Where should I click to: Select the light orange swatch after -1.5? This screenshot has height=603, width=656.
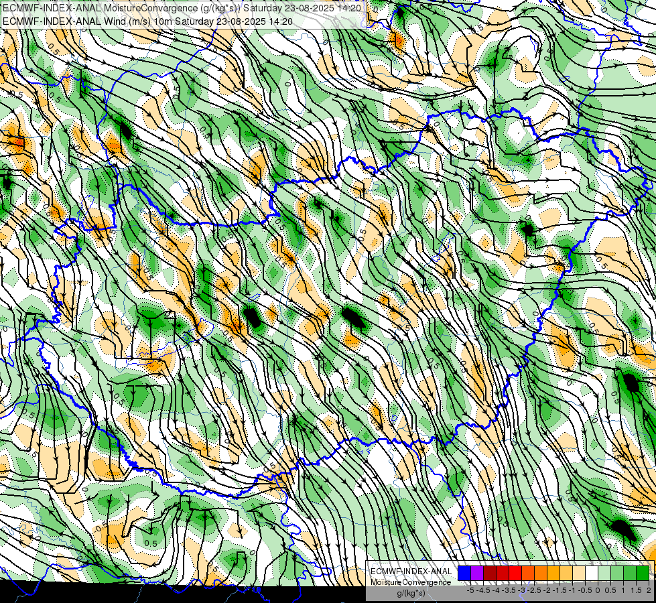click(566, 574)
